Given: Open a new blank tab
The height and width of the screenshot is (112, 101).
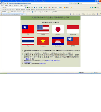Looking at the screenshot, I should click(x=25, y=14).
